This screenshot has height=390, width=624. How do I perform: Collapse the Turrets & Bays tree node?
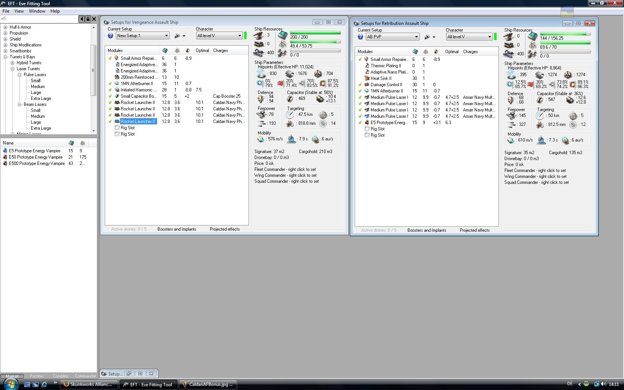click(x=6, y=57)
